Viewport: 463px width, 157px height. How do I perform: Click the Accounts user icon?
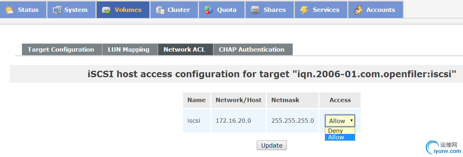click(x=358, y=10)
